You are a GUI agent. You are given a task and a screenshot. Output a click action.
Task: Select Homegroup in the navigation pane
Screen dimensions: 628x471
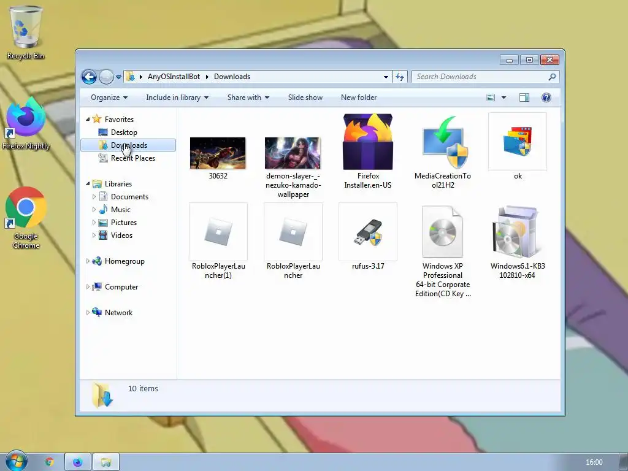124,261
